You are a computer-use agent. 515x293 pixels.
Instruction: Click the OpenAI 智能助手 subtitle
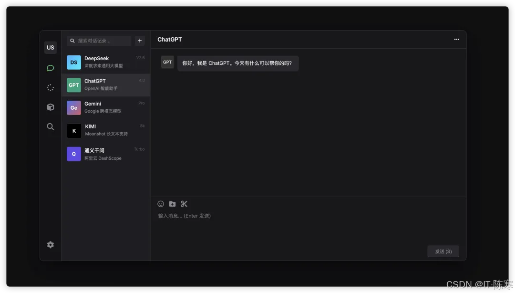pyautogui.click(x=101, y=88)
